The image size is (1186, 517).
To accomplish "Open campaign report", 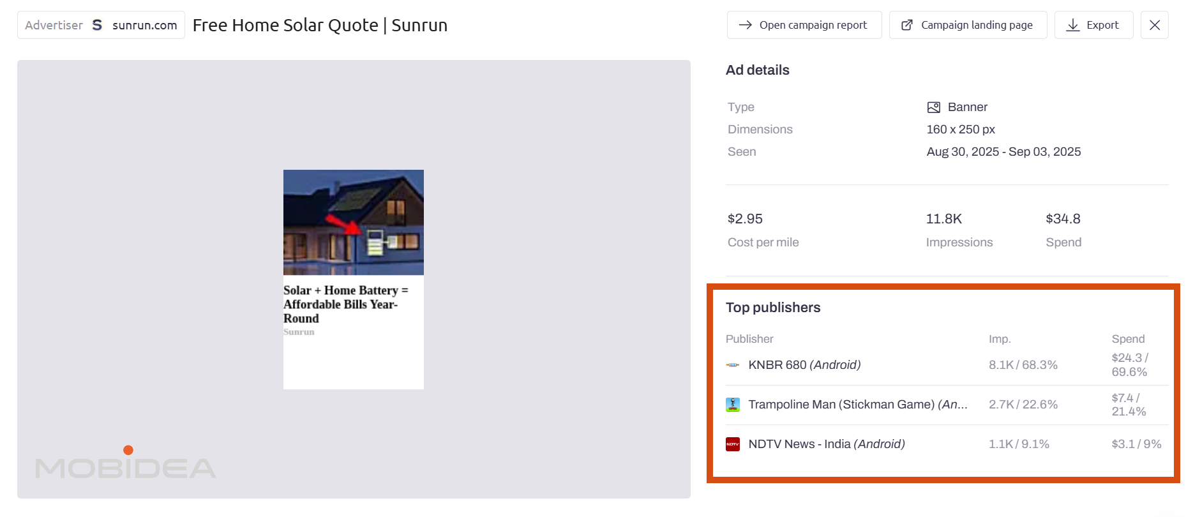I will click(x=804, y=25).
